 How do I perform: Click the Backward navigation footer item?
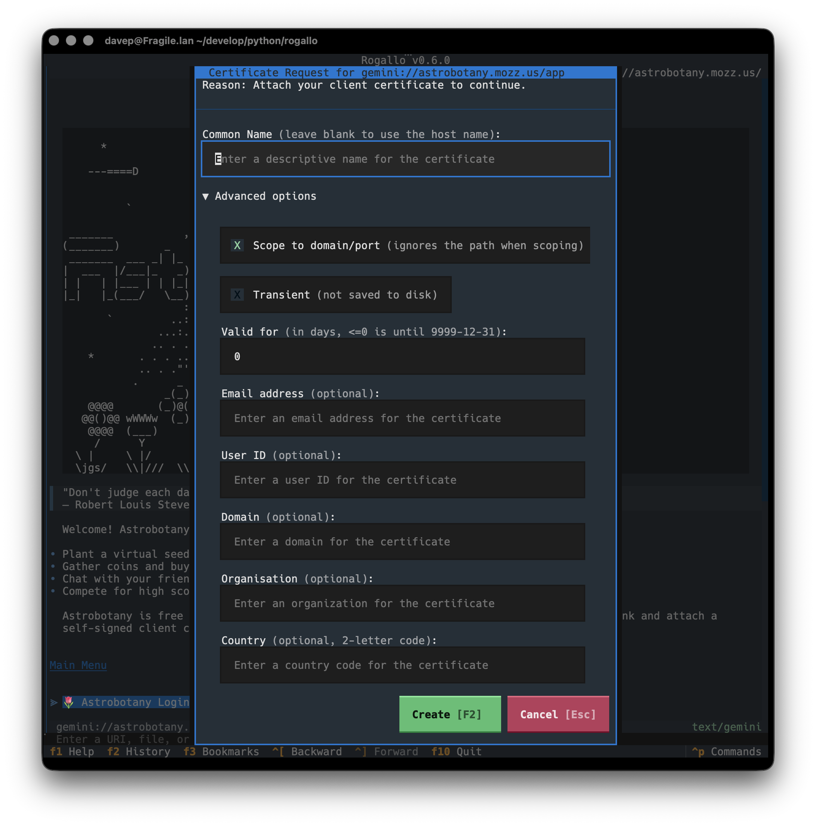pyautogui.click(x=307, y=752)
